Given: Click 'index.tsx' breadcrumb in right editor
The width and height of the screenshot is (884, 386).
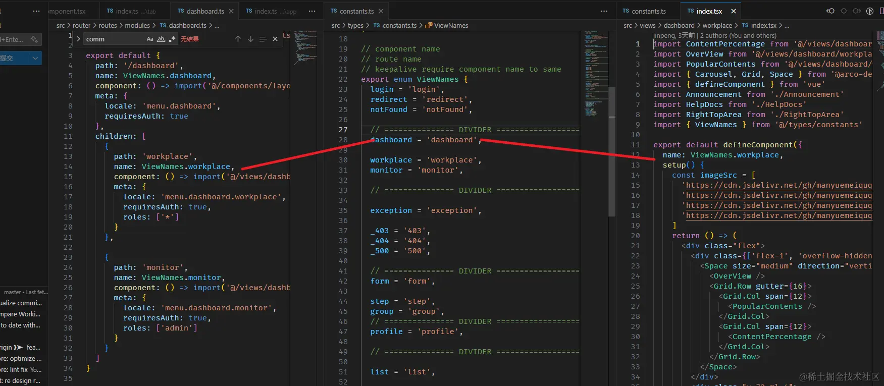Looking at the screenshot, I should point(763,25).
